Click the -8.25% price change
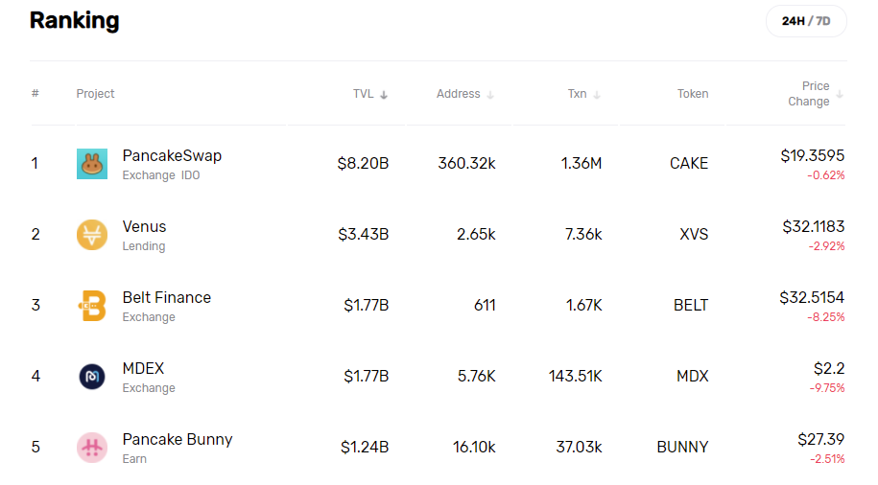Screen dimensions: 878x485 [826, 317]
